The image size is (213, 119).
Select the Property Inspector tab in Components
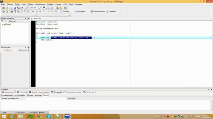pos(9,50)
